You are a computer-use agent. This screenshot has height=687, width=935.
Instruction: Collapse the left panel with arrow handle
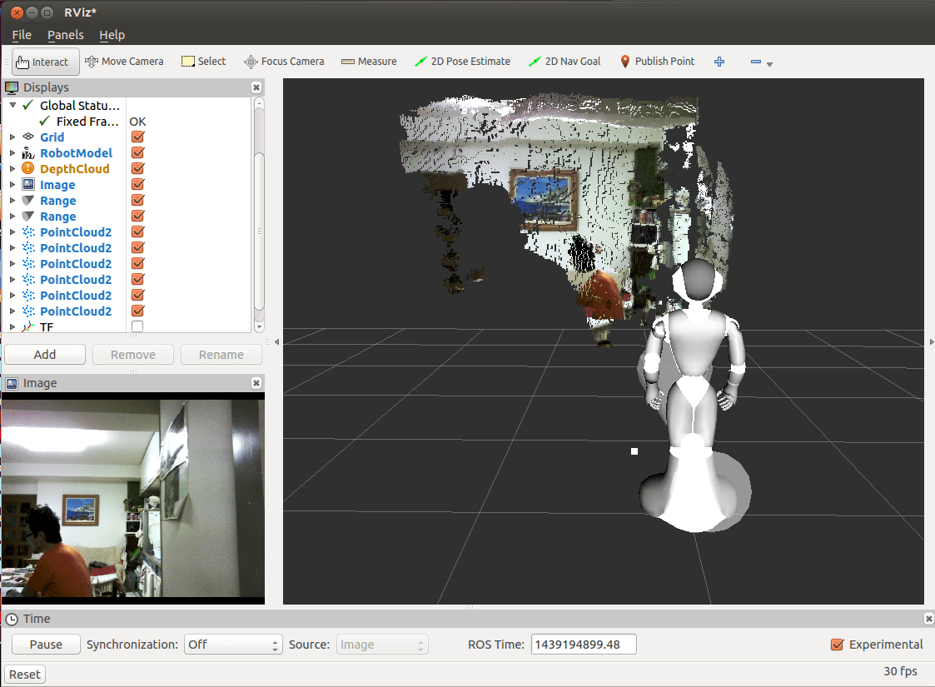[276, 342]
